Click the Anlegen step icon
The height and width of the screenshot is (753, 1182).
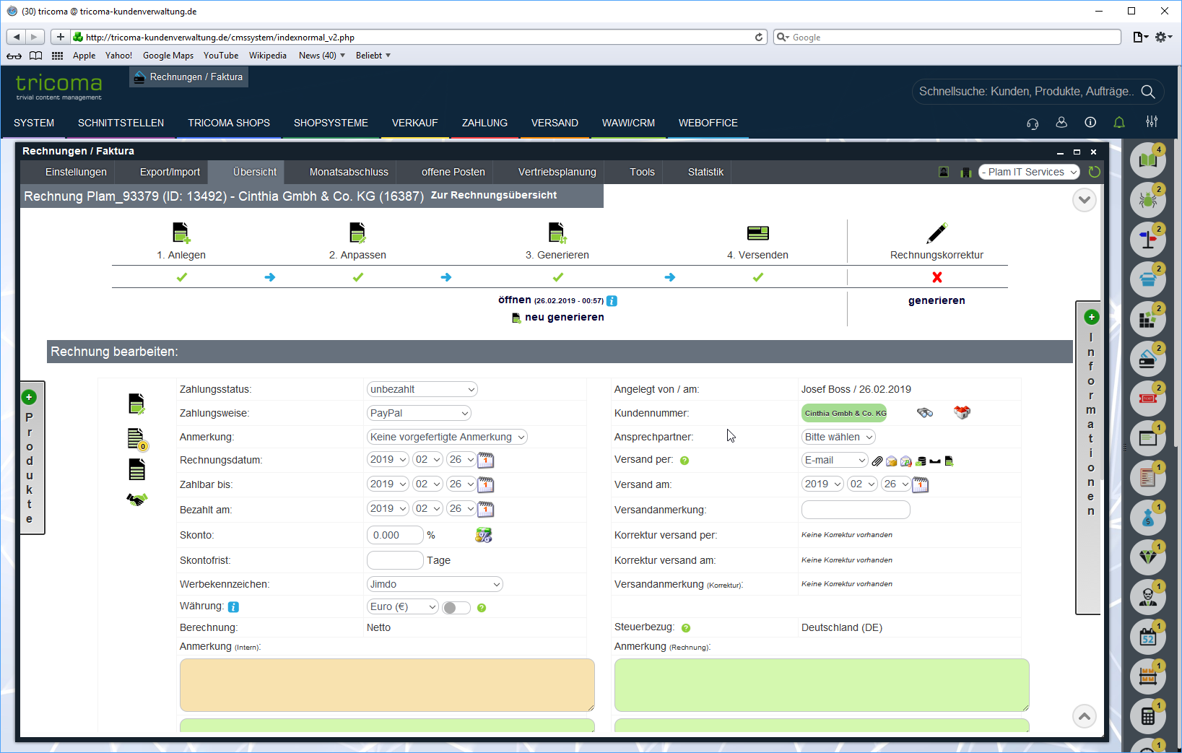click(x=181, y=233)
